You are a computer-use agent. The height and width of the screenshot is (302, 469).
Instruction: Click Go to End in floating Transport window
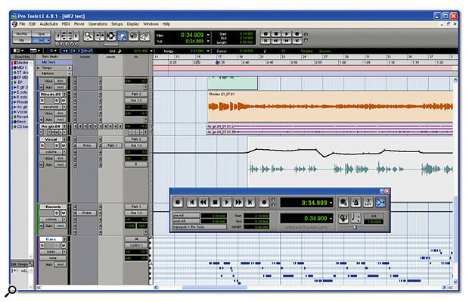250,203
